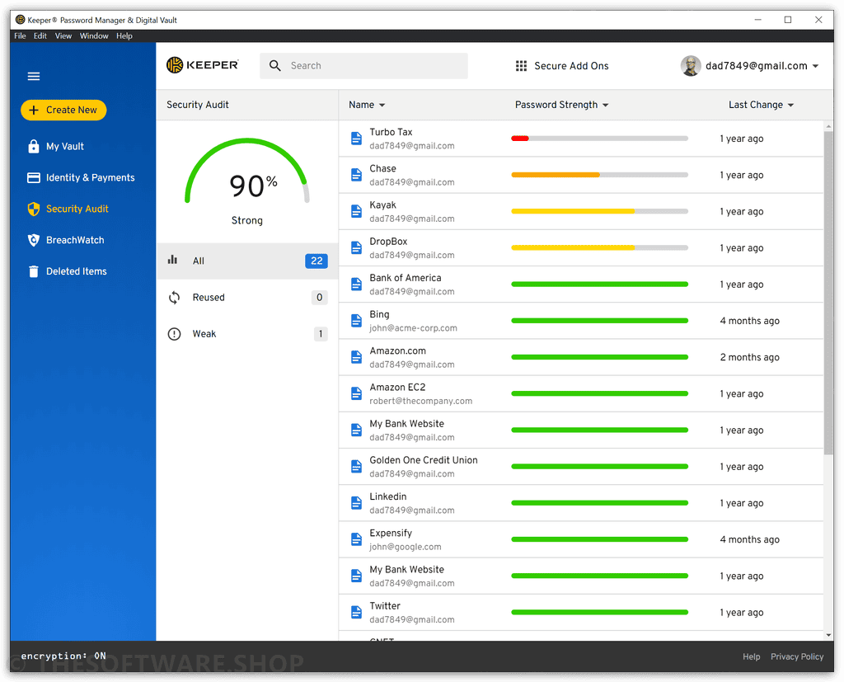Open Last Change sort dropdown
The height and width of the screenshot is (682, 844).
point(790,105)
